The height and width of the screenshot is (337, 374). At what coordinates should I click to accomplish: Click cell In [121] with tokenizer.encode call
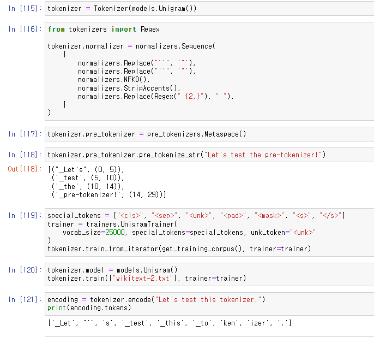[209, 304]
